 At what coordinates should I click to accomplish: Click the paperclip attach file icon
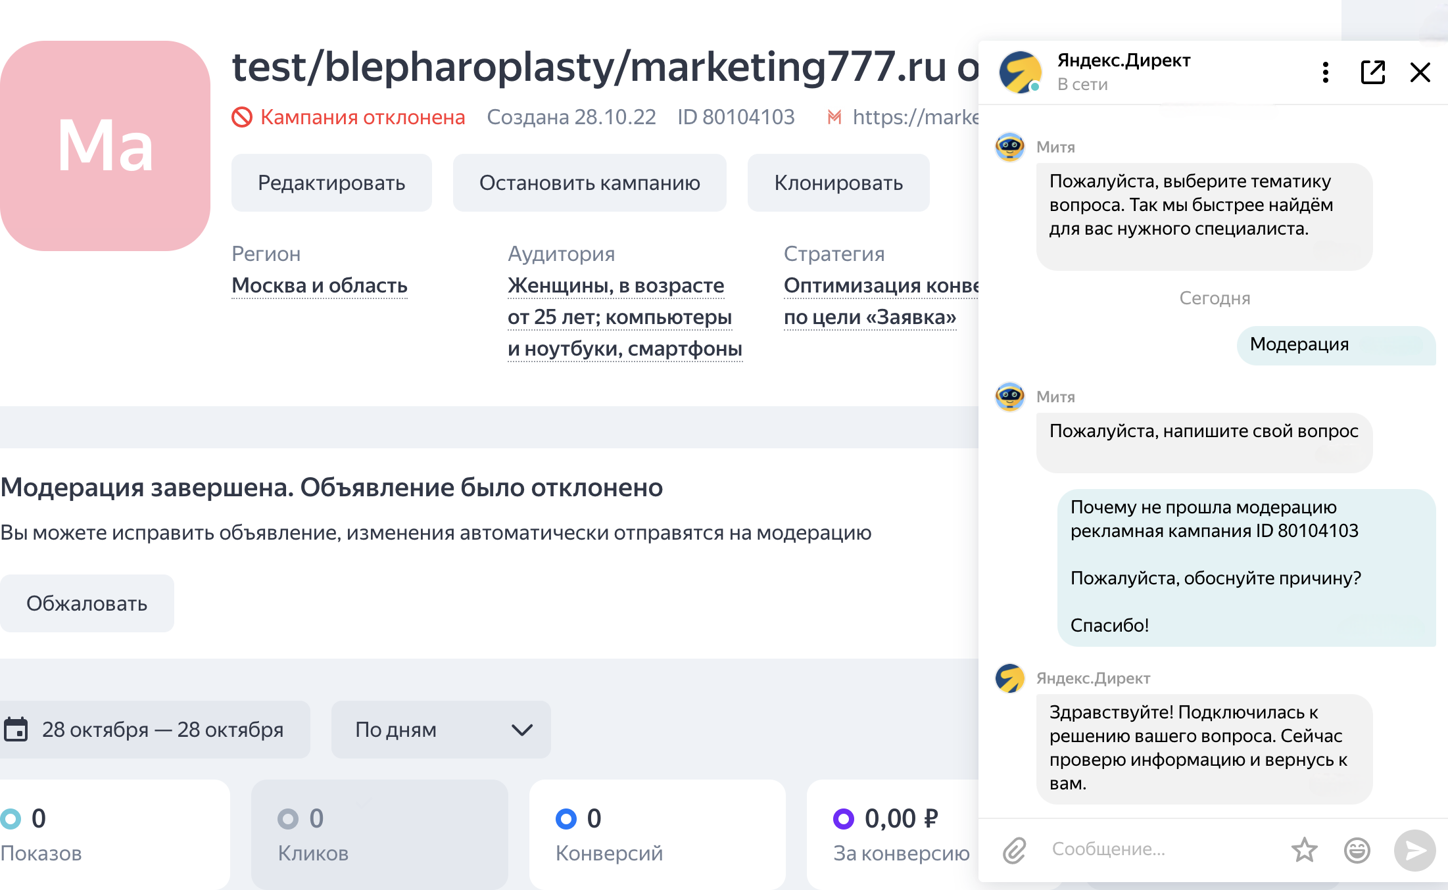tap(1014, 850)
